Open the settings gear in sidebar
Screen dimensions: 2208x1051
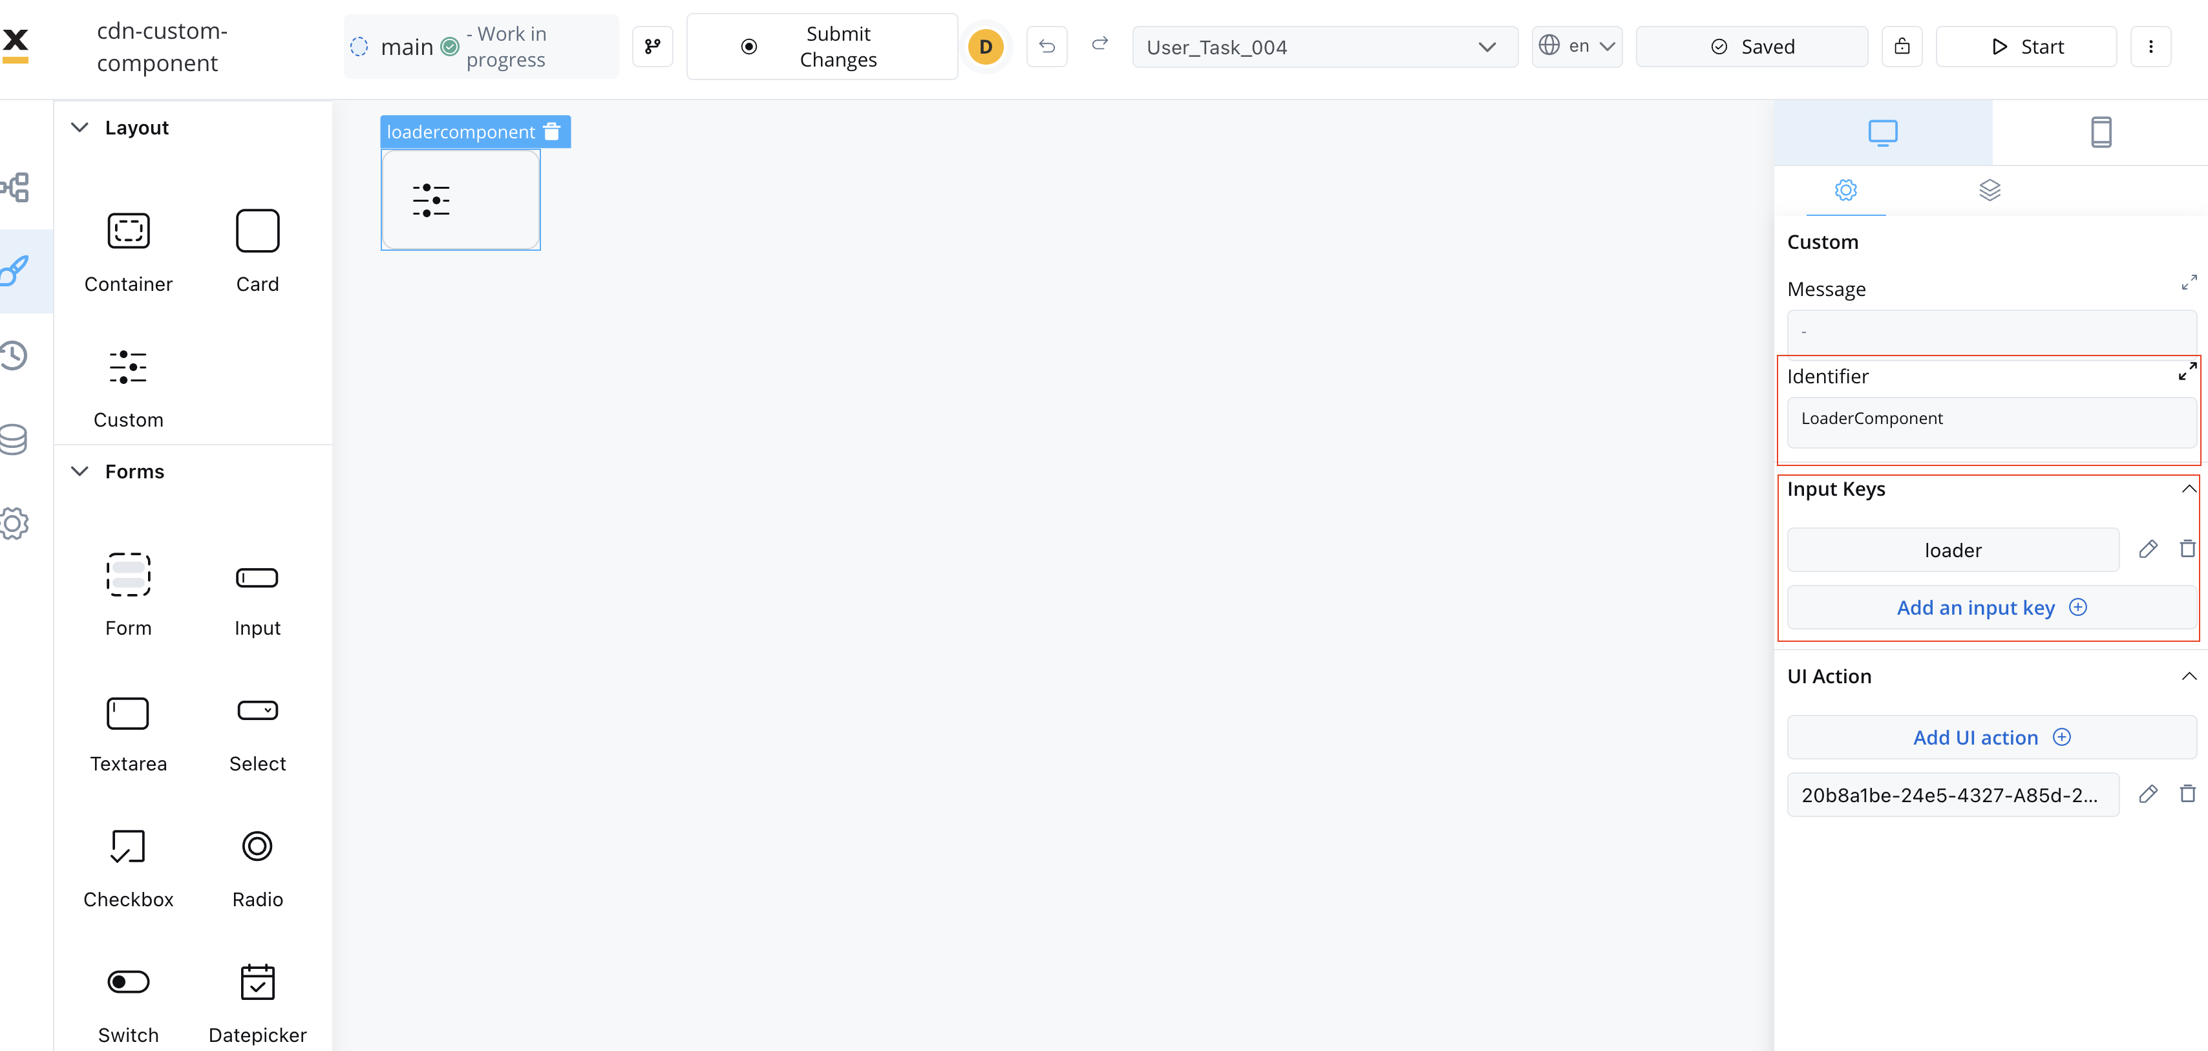pyautogui.click(x=15, y=523)
